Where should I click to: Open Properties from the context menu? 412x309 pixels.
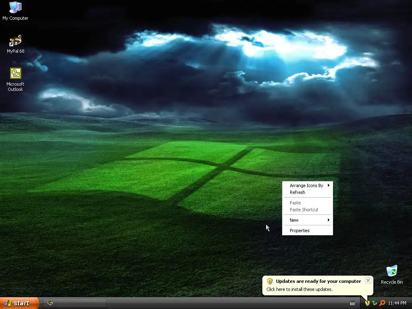(x=307, y=231)
